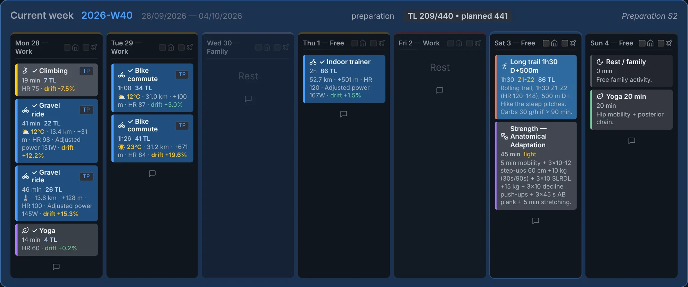
Task: Click the "preparation" phase label
Action: pyautogui.click(x=373, y=16)
